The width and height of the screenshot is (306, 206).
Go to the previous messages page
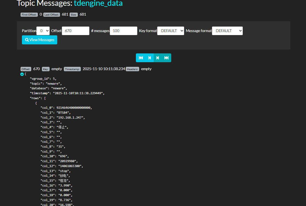coord(150,58)
